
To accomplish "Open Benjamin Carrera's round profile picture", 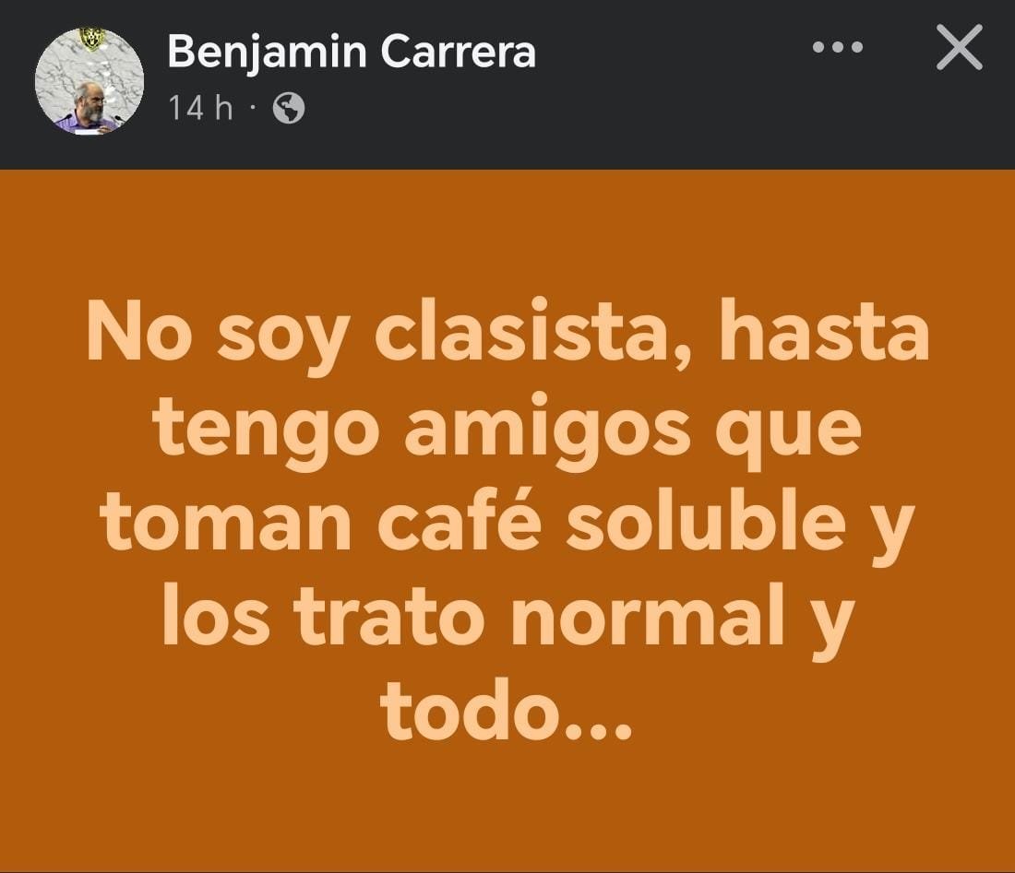I will pos(90,81).
